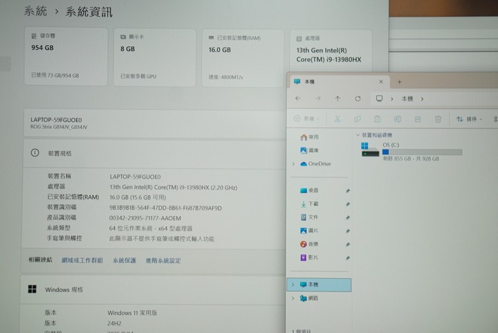This screenshot has height=333, width=498.
Task: Open 常用 Home in navigation pane
Action: click(309, 137)
